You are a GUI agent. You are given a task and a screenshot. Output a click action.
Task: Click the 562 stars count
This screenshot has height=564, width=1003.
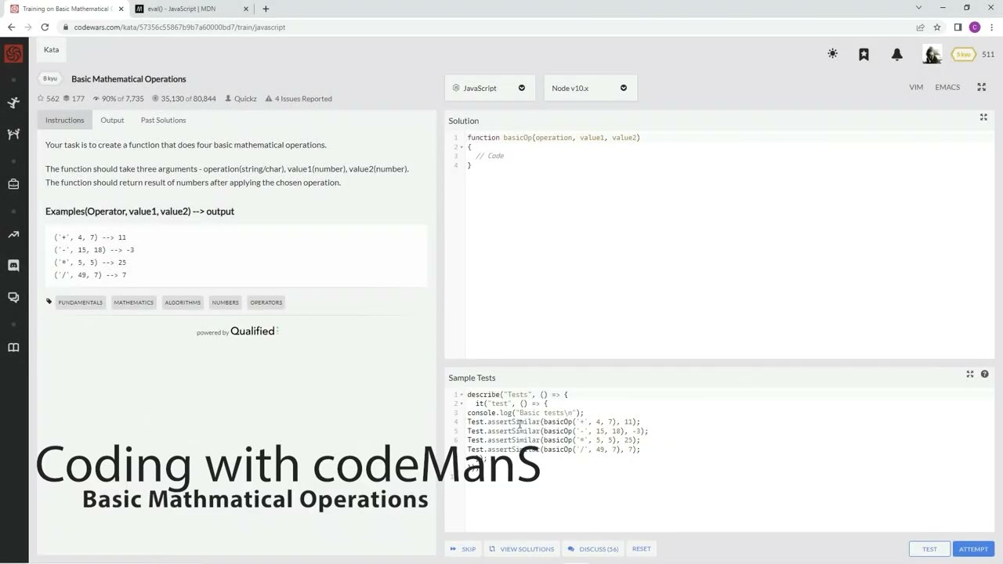point(49,99)
